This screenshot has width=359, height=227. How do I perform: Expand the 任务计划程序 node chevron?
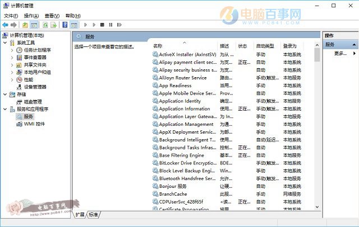[x=12, y=50]
